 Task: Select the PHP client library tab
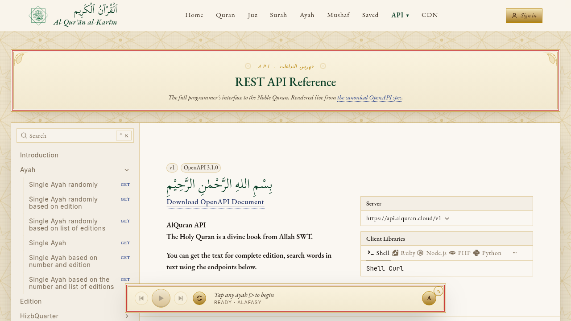point(459,253)
